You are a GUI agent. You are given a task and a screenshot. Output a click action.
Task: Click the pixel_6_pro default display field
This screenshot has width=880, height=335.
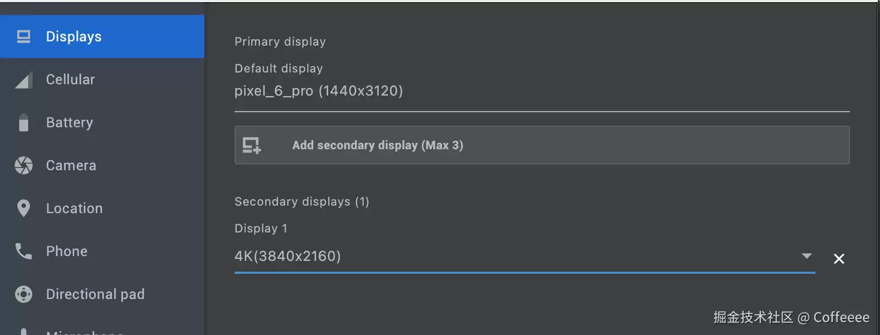point(542,91)
